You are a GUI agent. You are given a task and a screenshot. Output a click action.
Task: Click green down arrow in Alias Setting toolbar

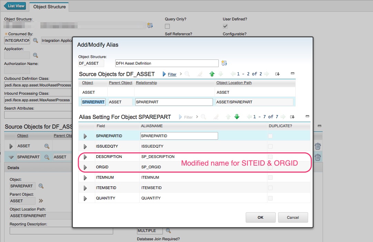[237, 117]
